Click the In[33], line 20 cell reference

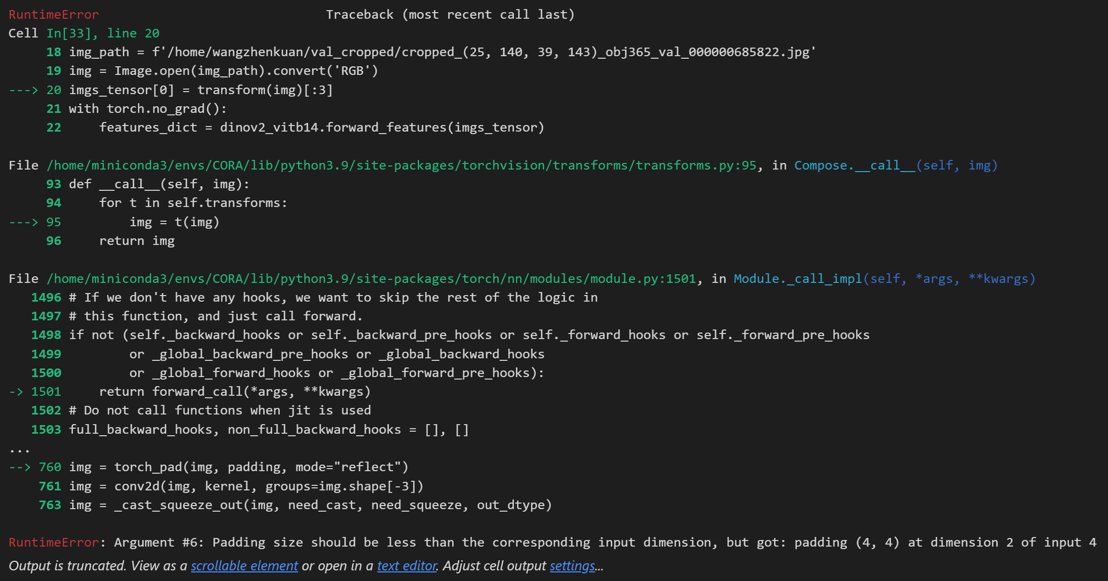tap(103, 33)
